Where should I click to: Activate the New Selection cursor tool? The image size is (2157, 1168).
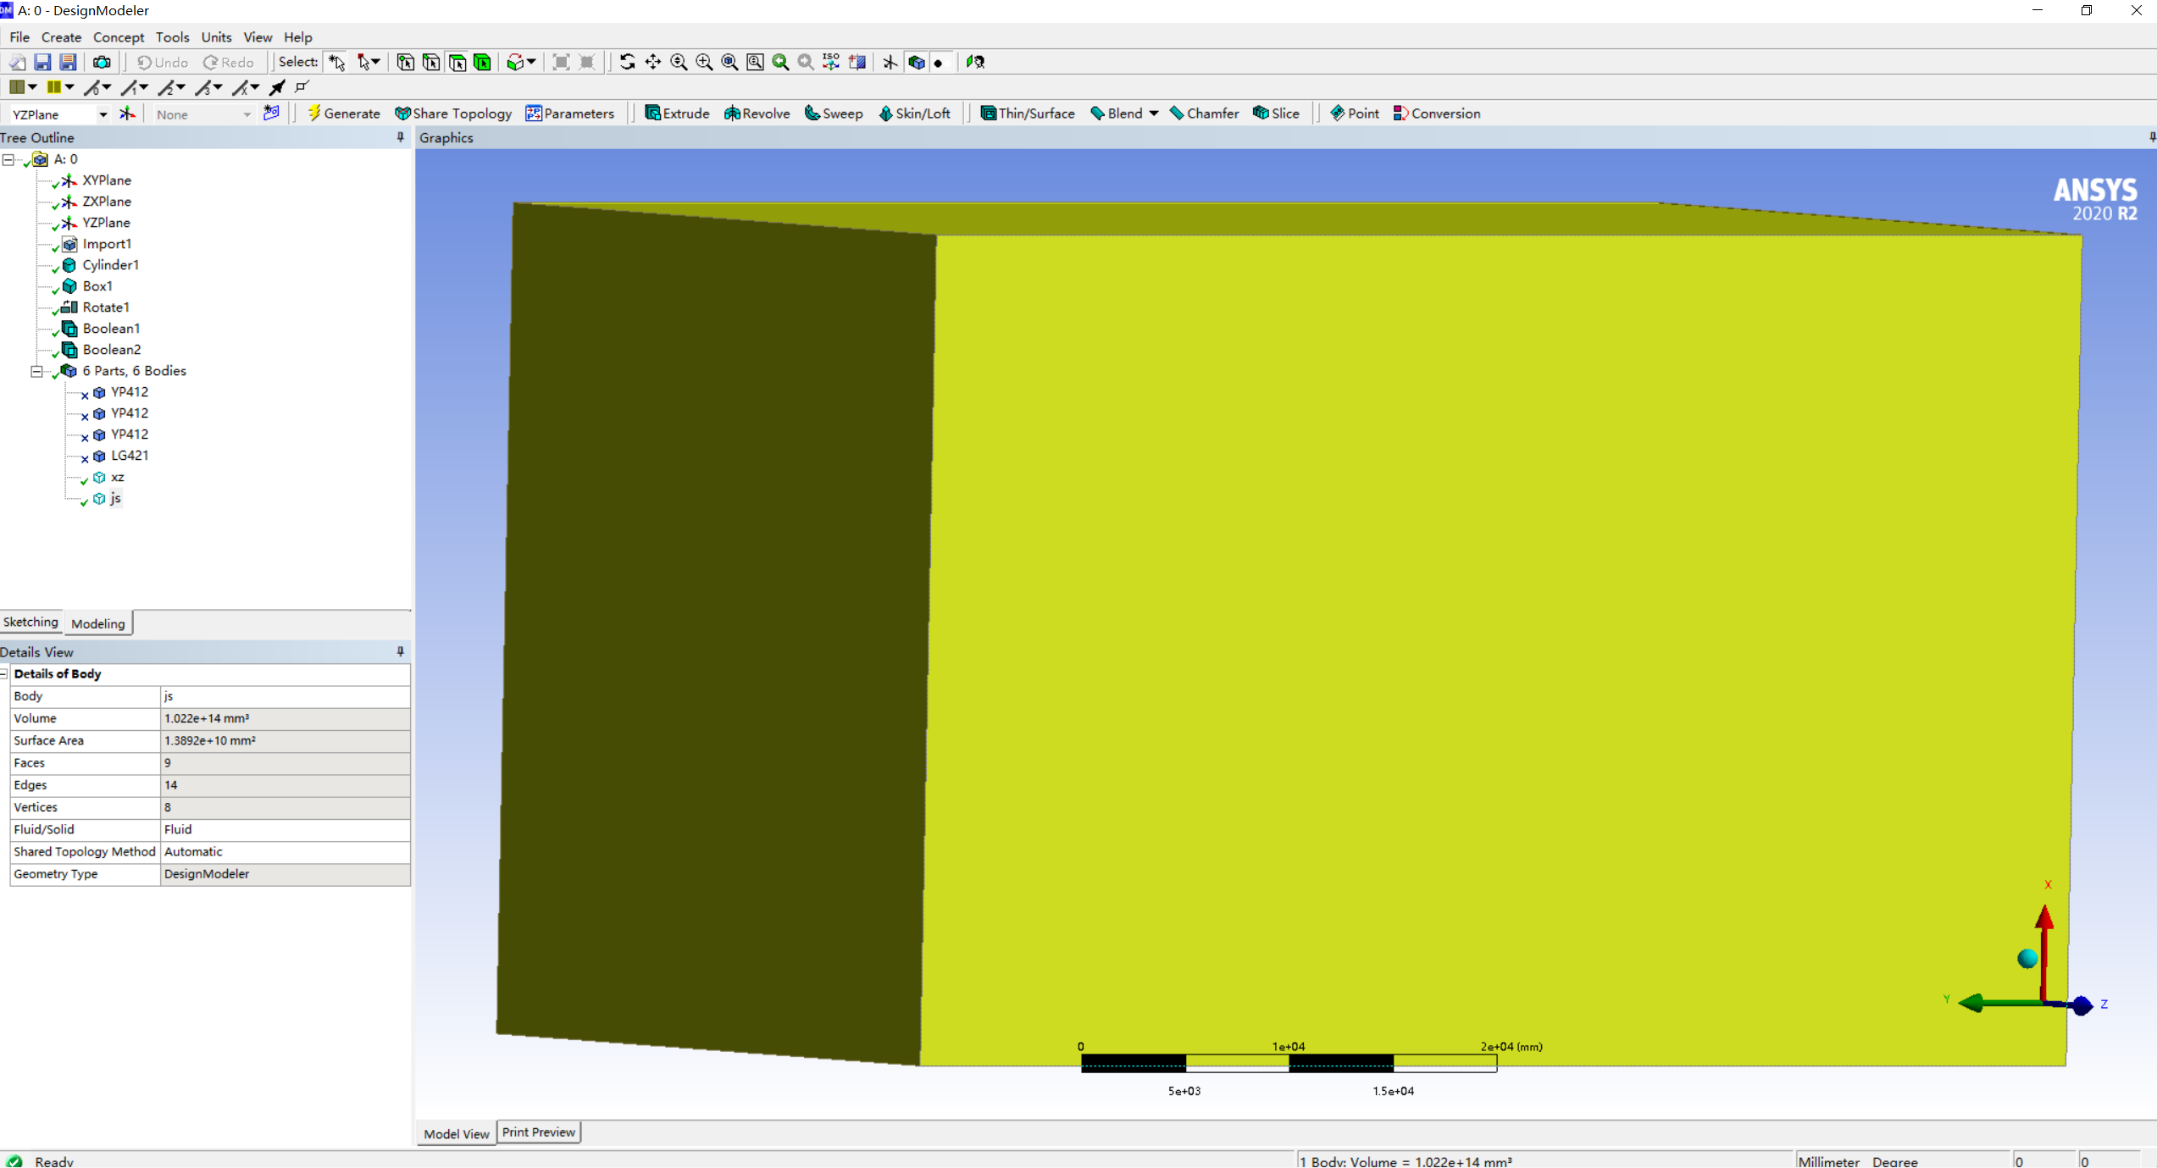337,62
